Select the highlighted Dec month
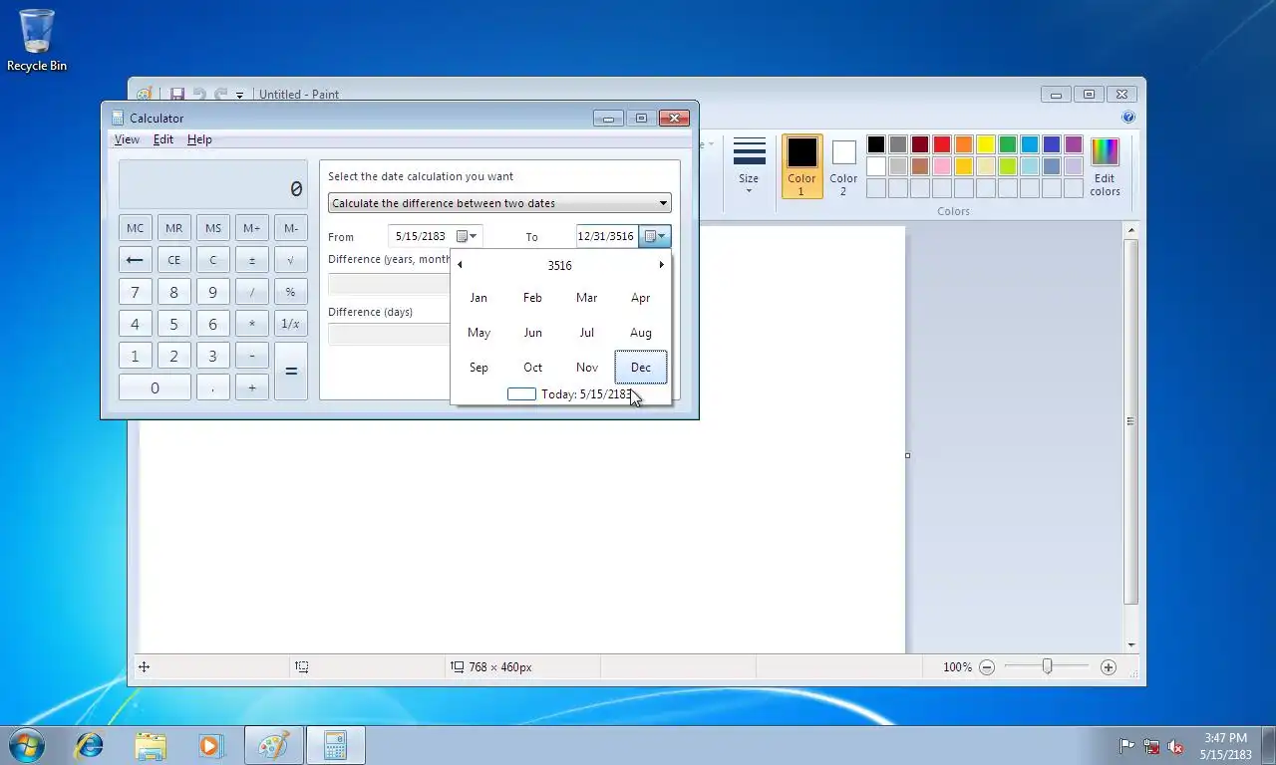 coord(641,368)
